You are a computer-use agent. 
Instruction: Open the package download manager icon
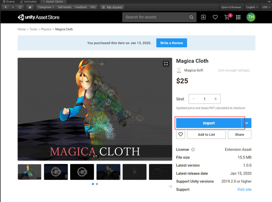203,17
